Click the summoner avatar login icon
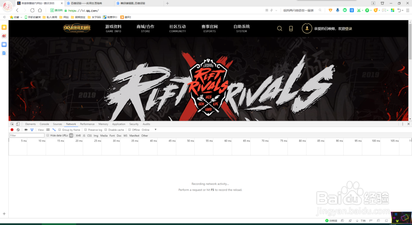Image resolution: width=412 pixels, height=225 pixels. pyautogui.click(x=307, y=28)
